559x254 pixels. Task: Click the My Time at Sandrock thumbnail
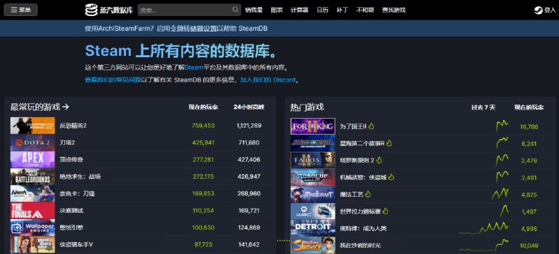pos(312,246)
